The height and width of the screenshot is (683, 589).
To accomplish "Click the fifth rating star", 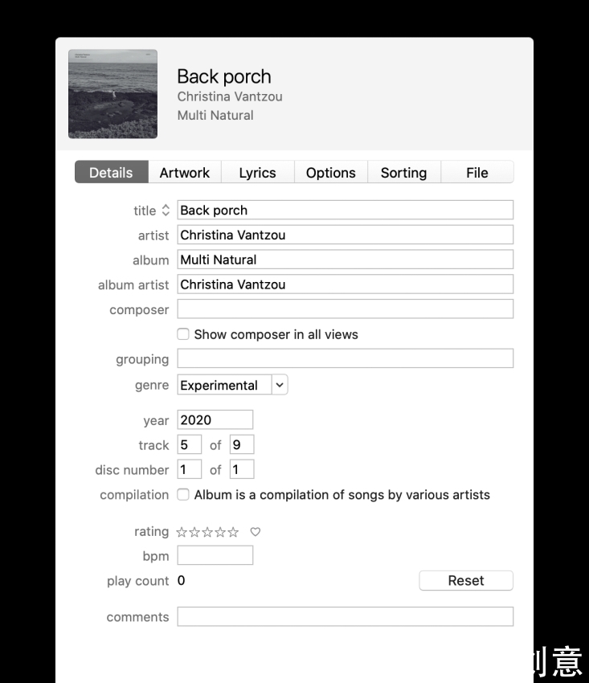I will pos(233,532).
